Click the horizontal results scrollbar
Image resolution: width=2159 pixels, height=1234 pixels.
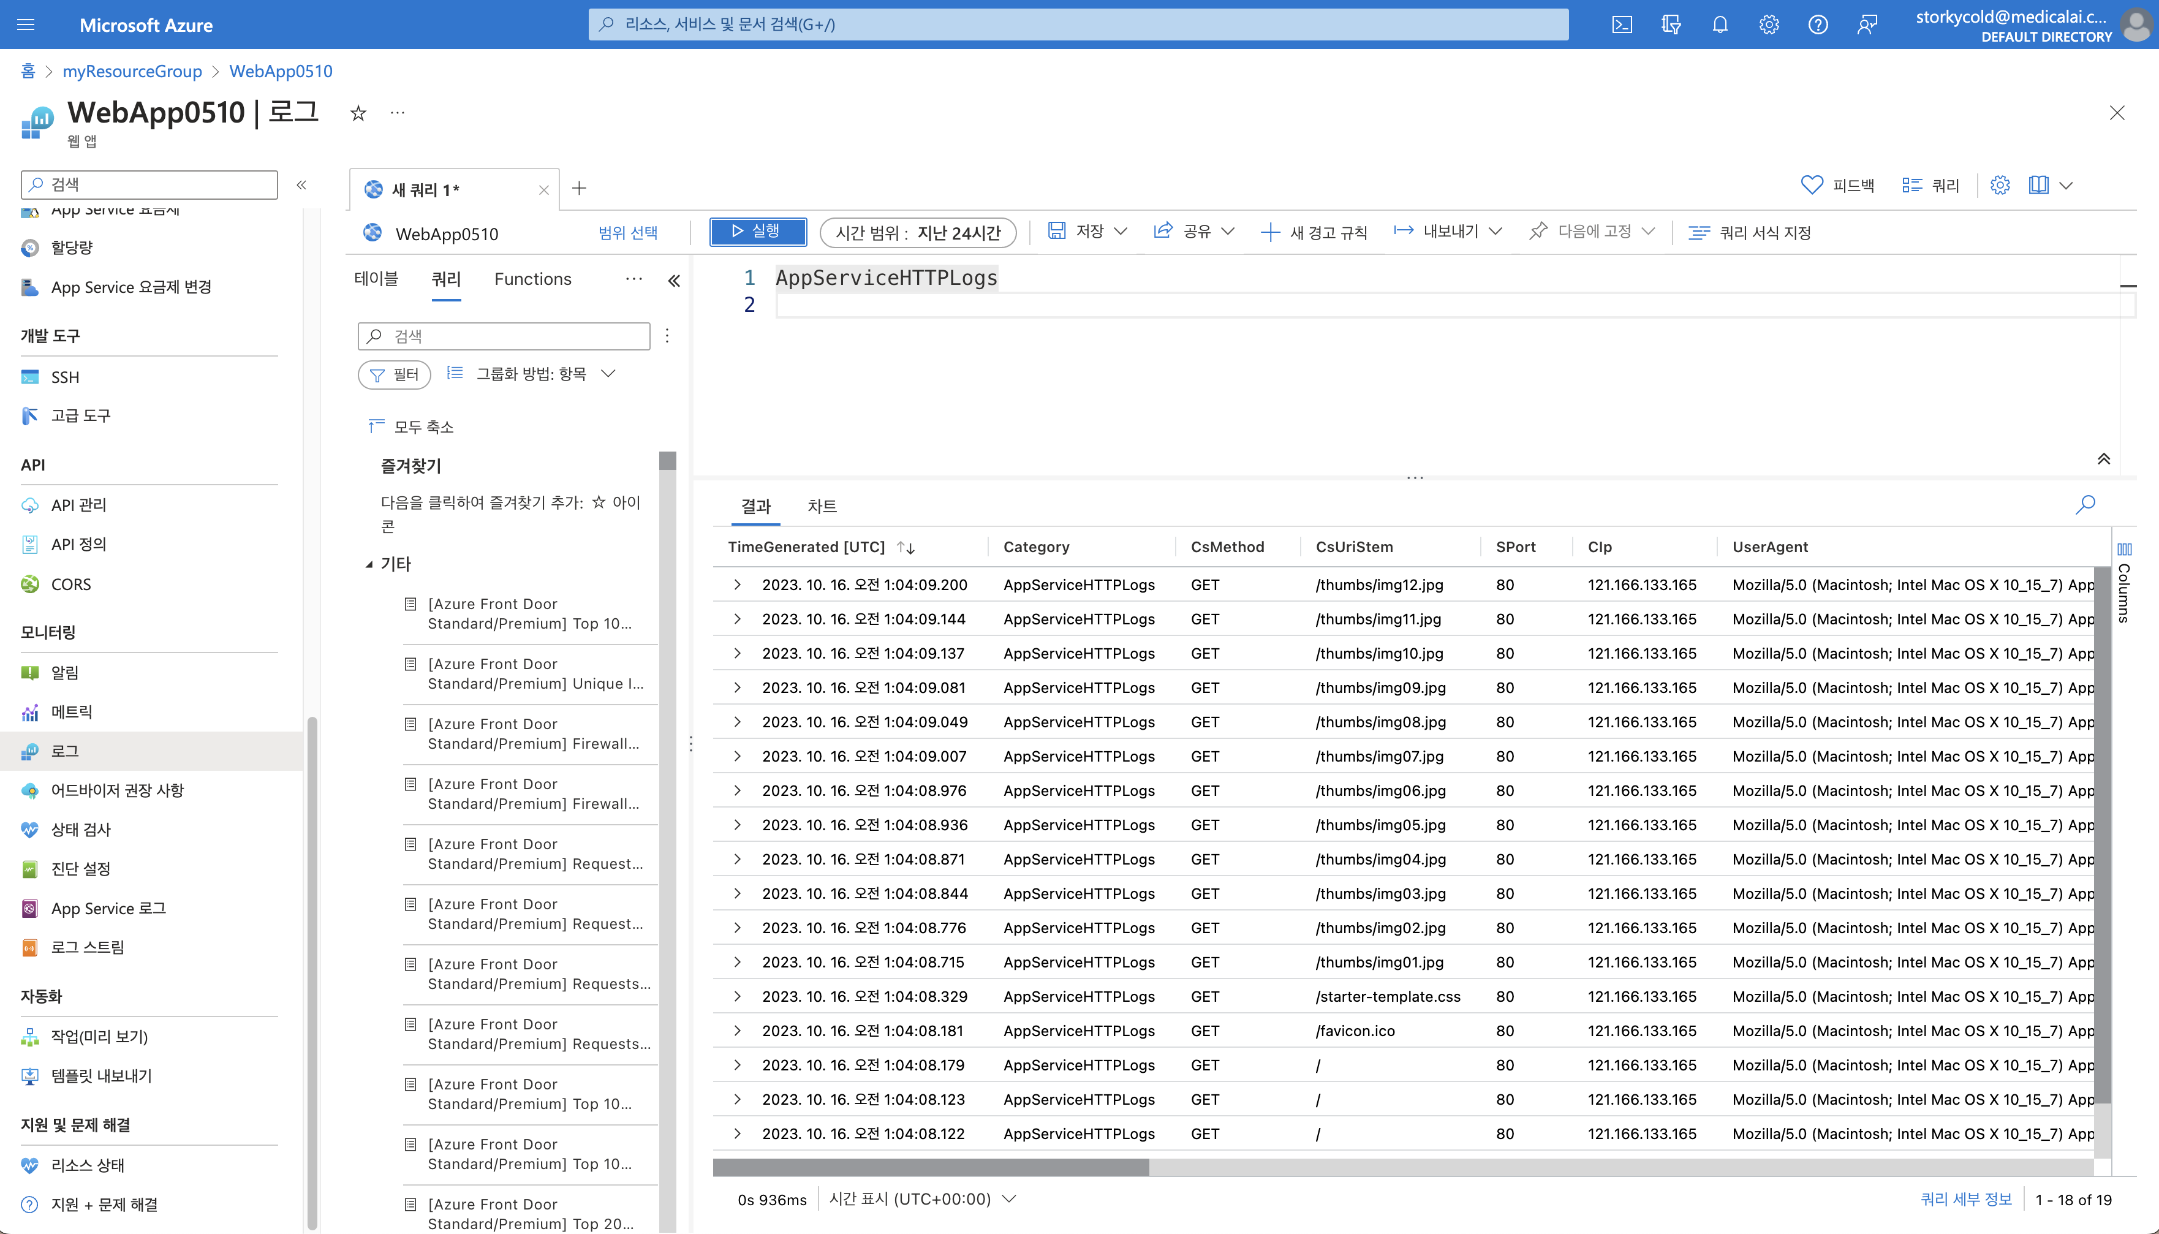coord(931,1167)
